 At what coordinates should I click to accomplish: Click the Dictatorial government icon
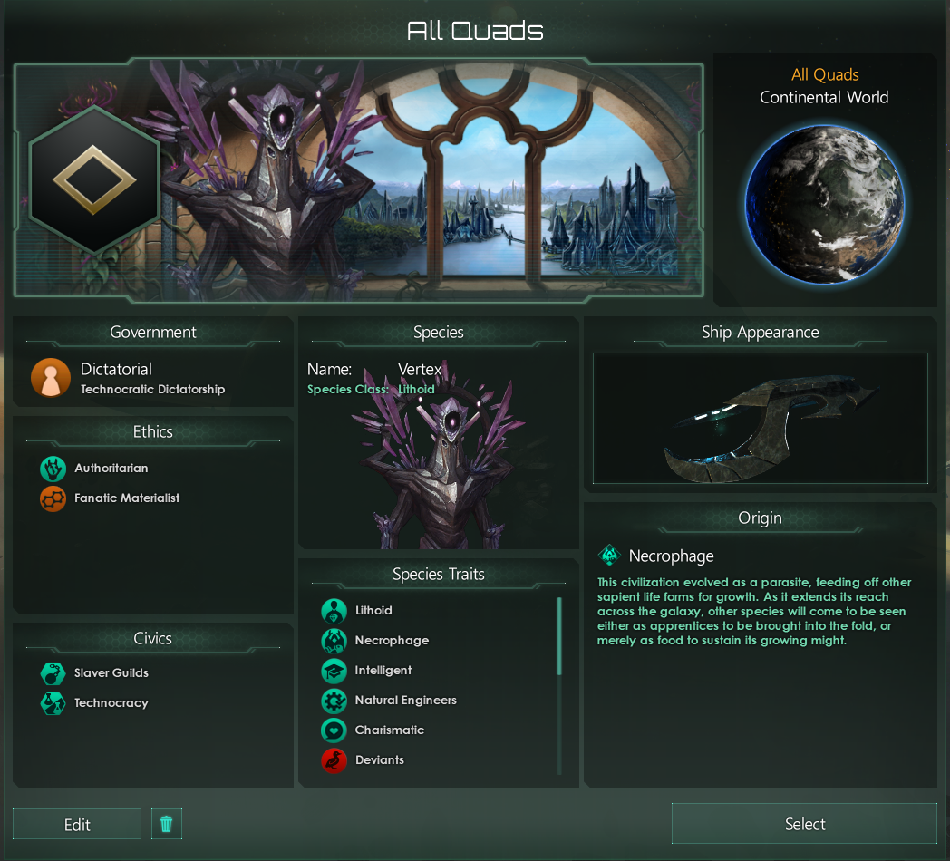pyautogui.click(x=51, y=378)
